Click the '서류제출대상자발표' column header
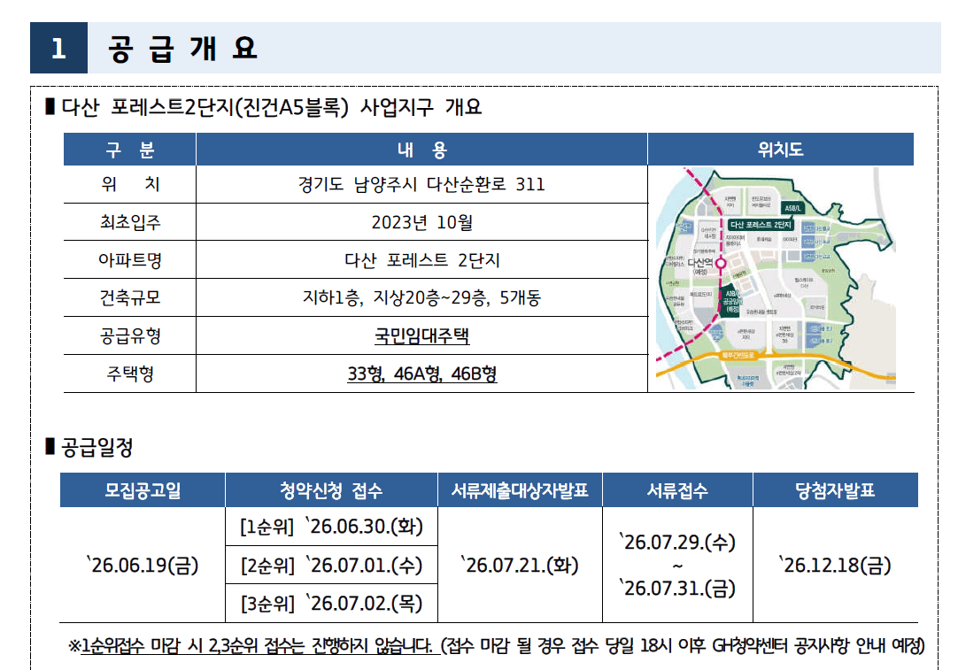Viewport: 958px width, 670px height. (x=520, y=489)
